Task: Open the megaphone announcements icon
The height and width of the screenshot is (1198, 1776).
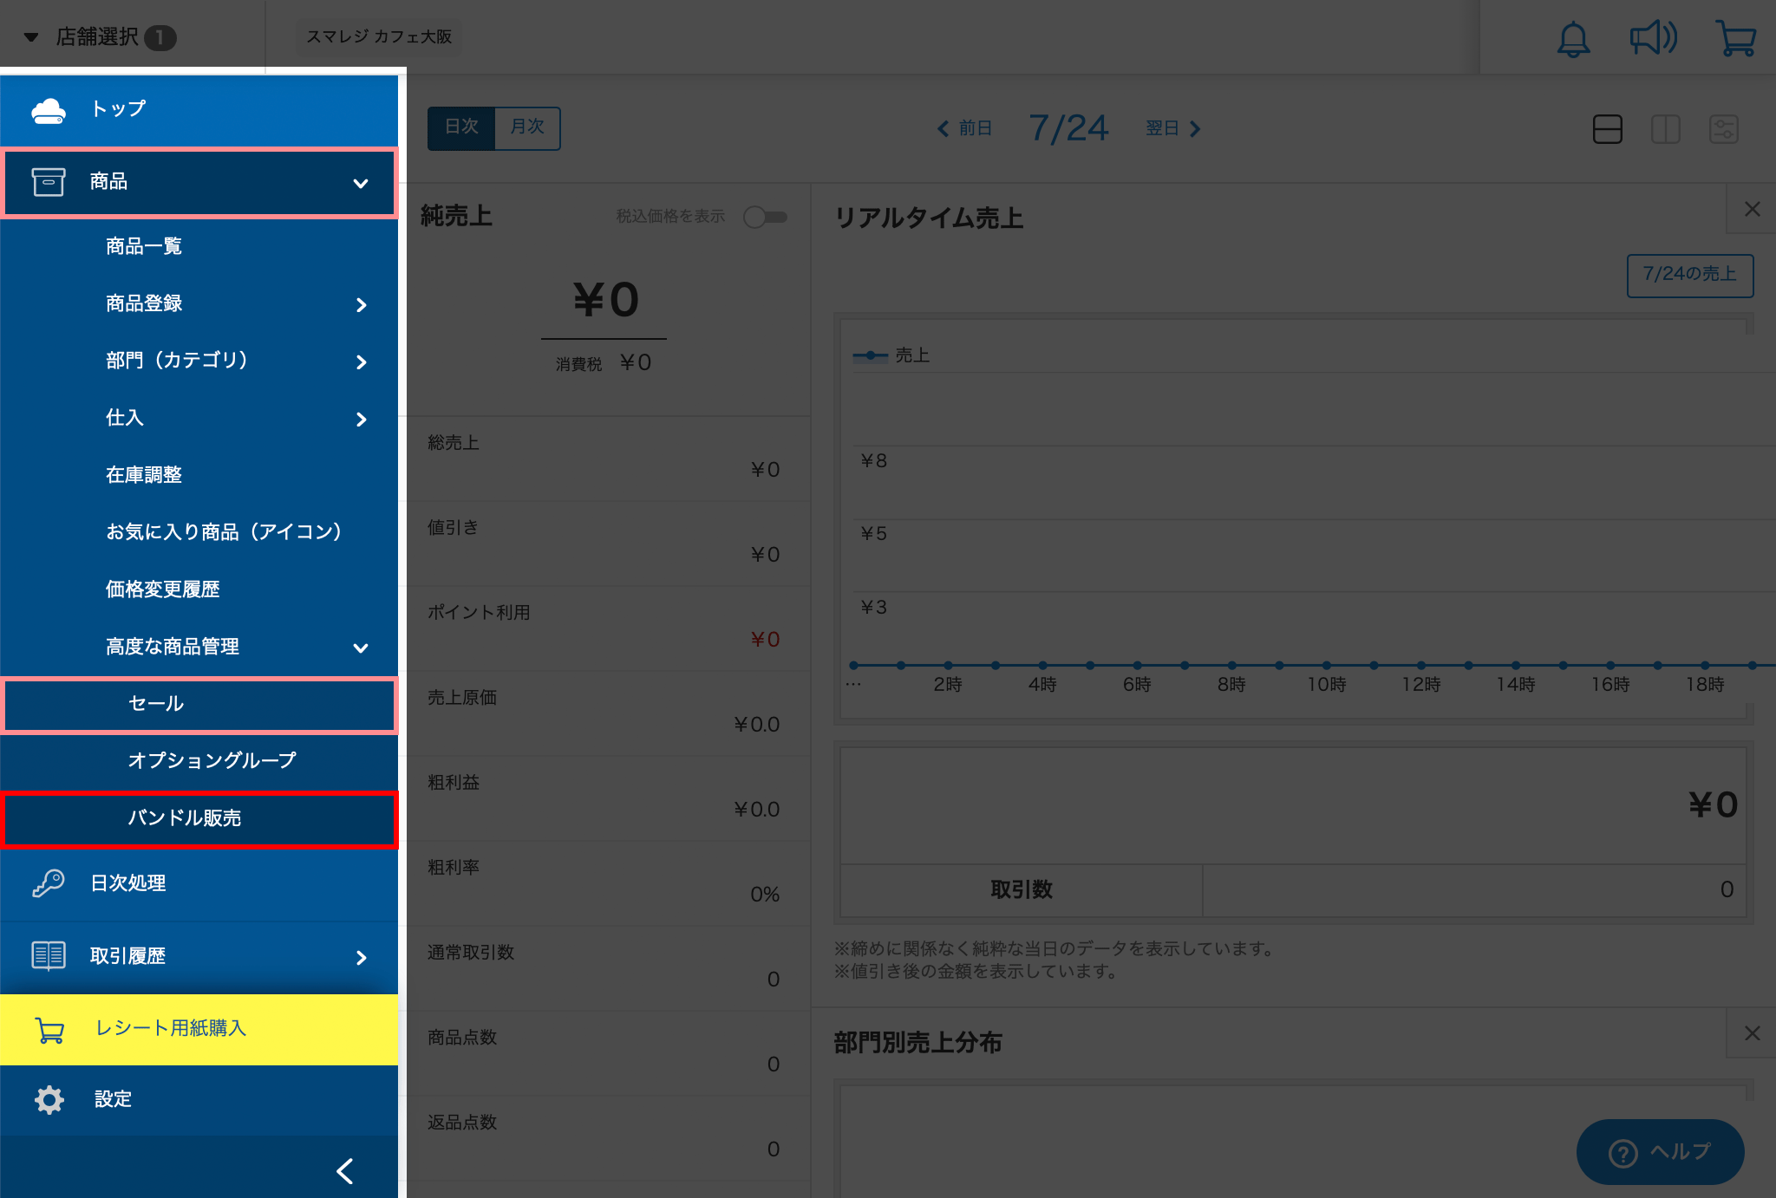Action: (x=1653, y=39)
